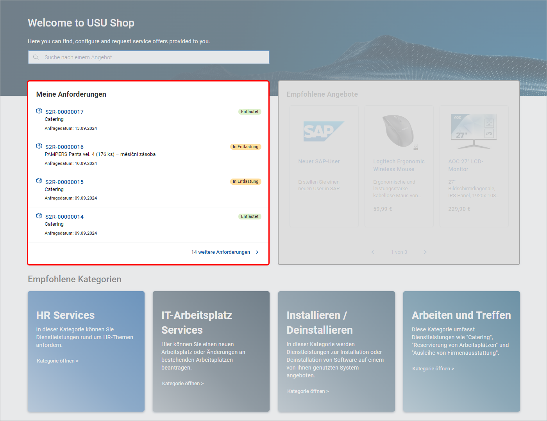Click the package icon beside S2R-00000016
The height and width of the screenshot is (421, 547).
pyautogui.click(x=39, y=146)
